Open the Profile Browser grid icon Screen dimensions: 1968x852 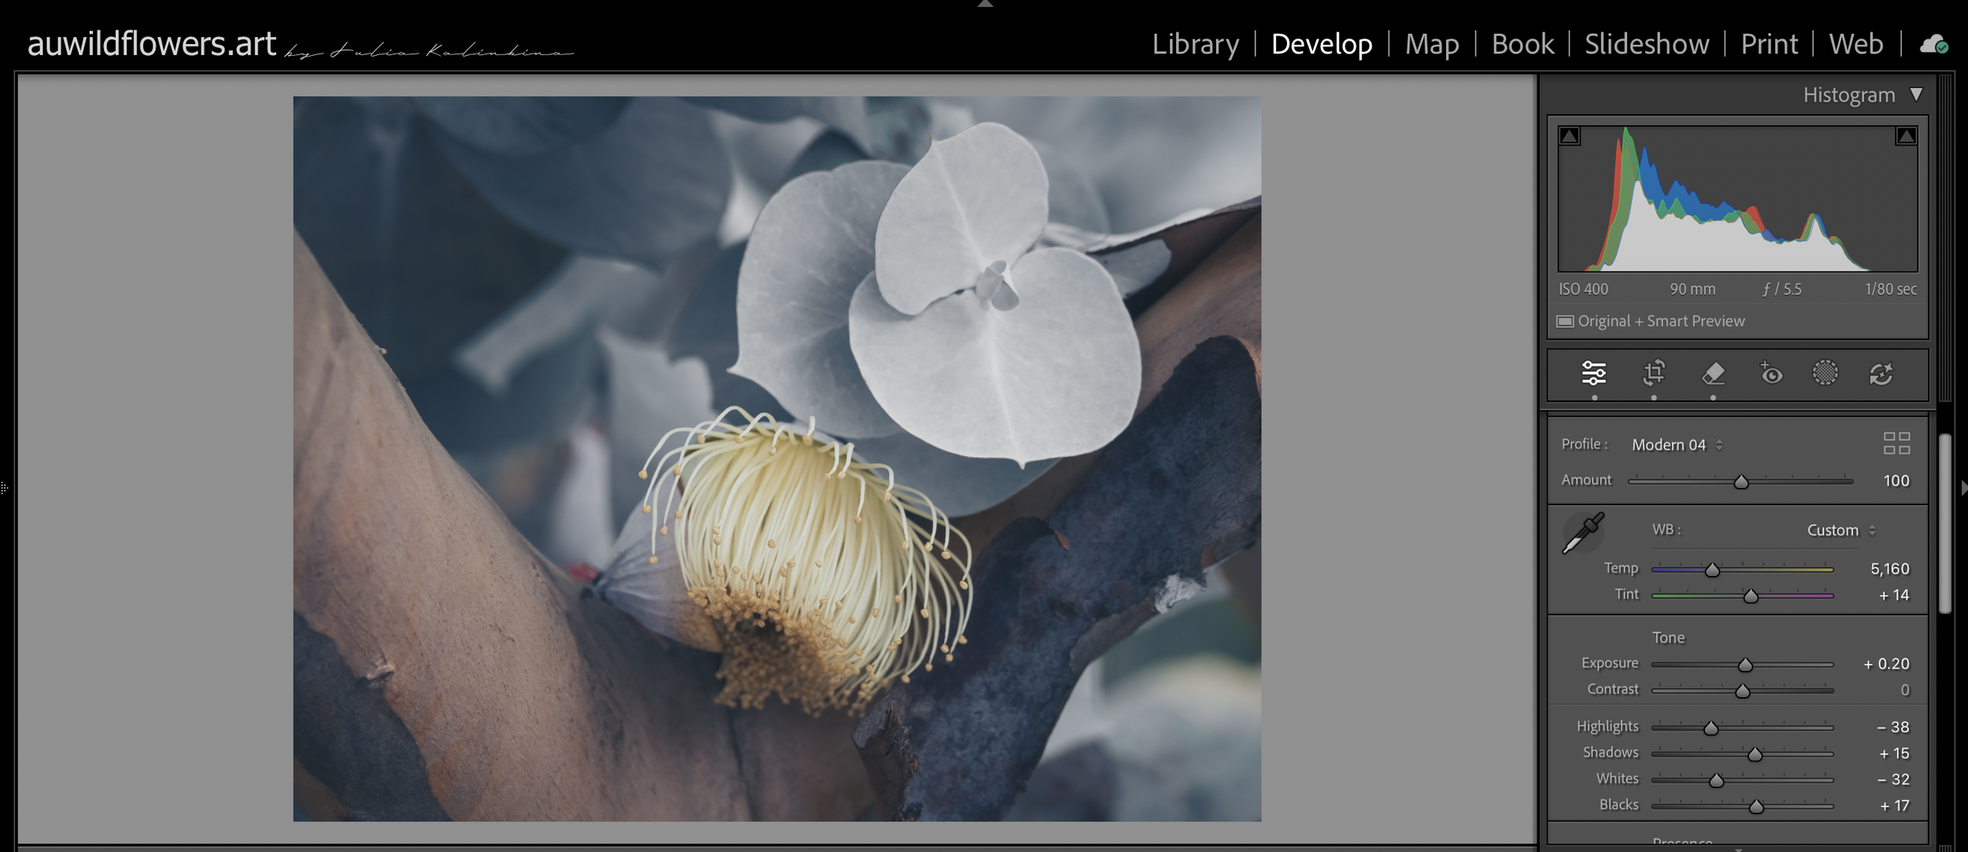pos(1896,444)
